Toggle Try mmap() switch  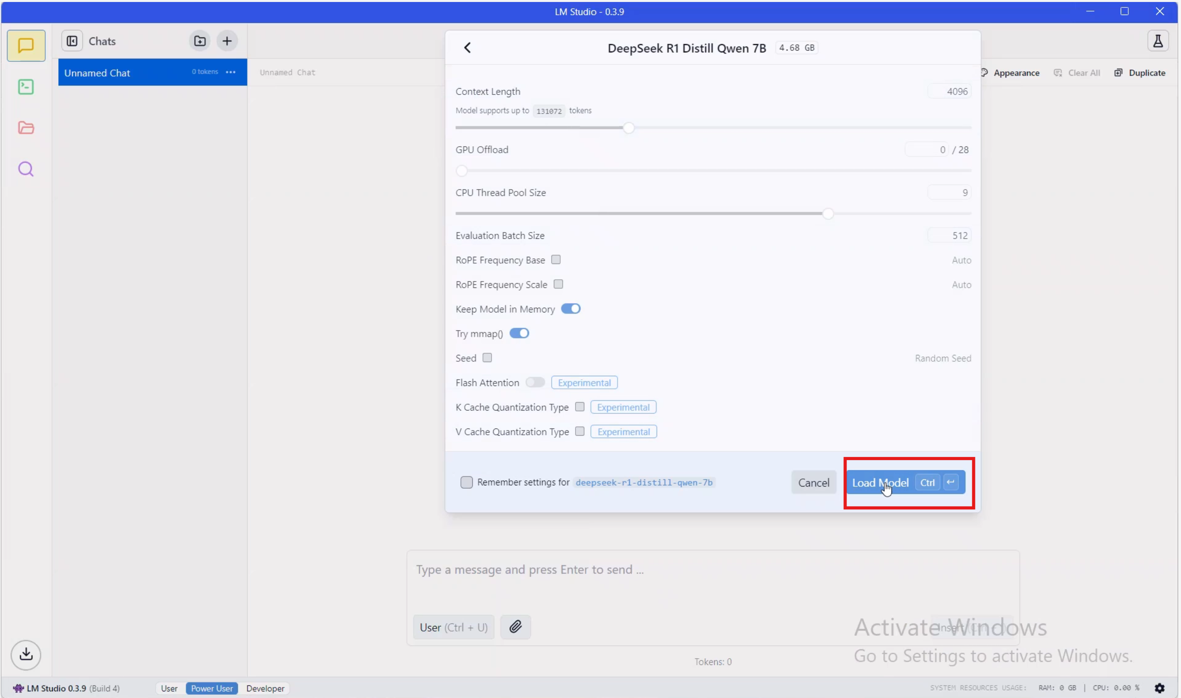coord(519,333)
